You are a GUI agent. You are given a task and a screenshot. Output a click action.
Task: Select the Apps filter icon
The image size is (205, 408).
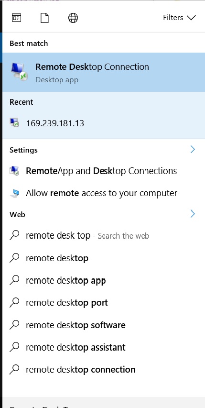[x=17, y=18]
